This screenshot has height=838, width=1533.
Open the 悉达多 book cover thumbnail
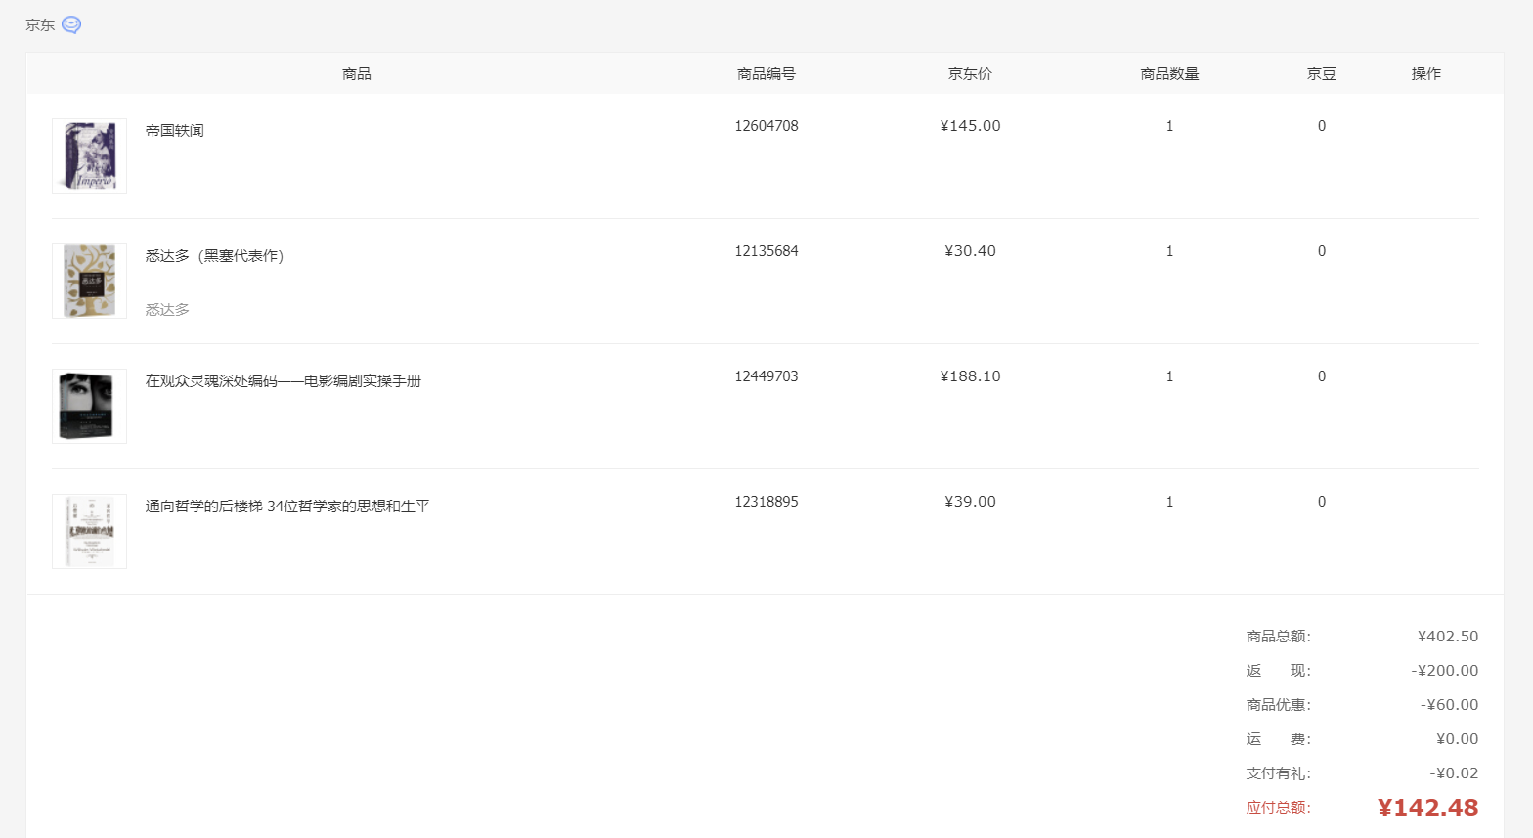[x=89, y=282]
